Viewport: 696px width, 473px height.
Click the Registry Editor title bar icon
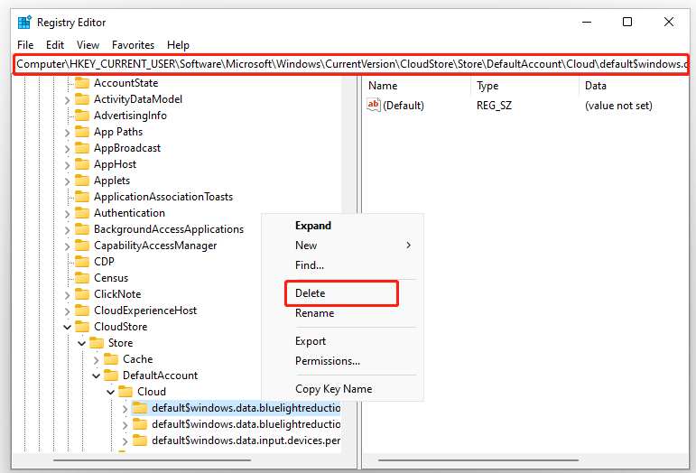(24, 23)
